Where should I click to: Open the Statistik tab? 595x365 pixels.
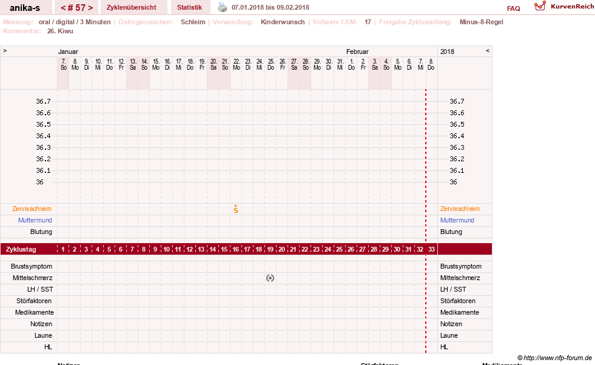[x=189, y=8]
